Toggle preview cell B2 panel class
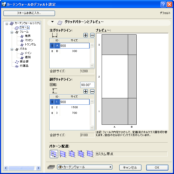Screen dimensions: 174x174 [132, 76]
